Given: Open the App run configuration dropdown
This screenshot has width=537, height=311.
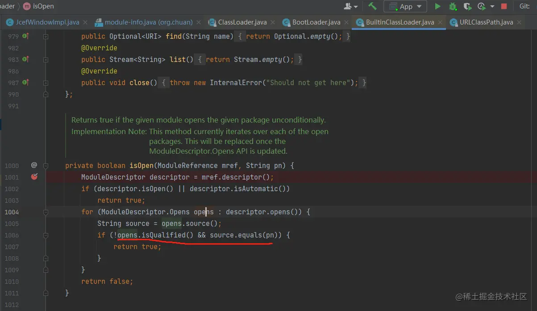Looking at the screenshot, I should point(405,6).
